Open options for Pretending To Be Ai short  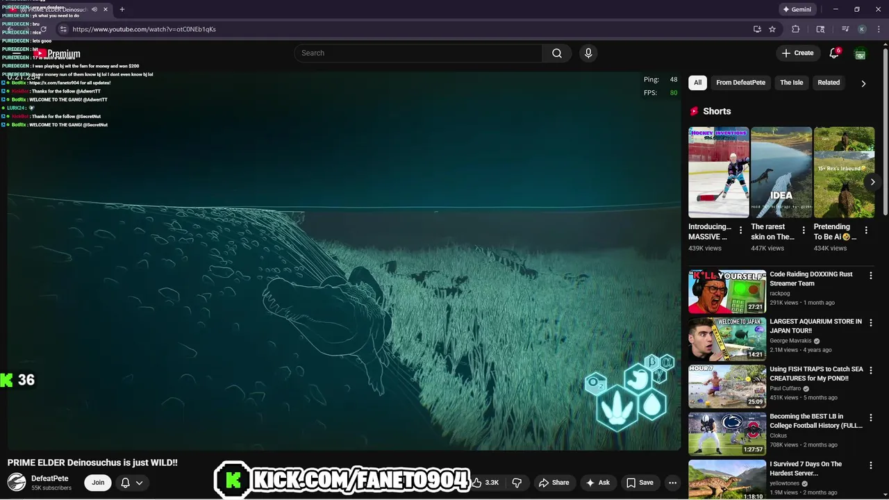pos(866,230)
